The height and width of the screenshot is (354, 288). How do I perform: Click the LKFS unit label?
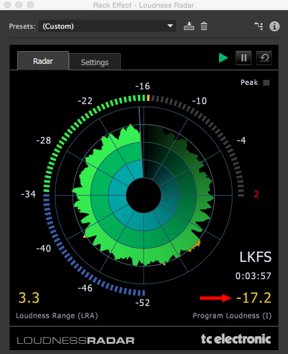(x=255, y=257)
